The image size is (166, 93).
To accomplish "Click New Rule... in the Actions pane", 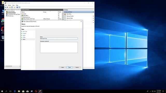I will (69, 14).
